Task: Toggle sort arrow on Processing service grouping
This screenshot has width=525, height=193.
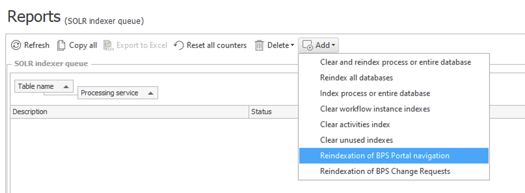Action: 150,93
